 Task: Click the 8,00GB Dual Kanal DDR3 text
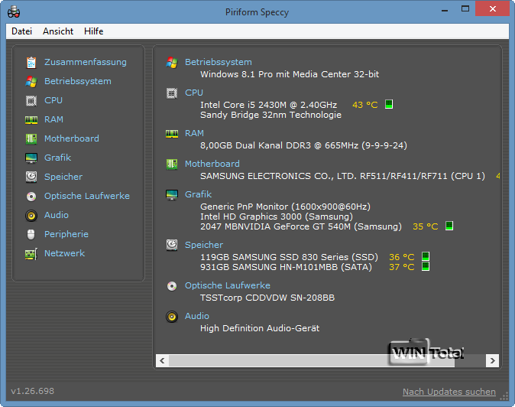pos(304,145)
